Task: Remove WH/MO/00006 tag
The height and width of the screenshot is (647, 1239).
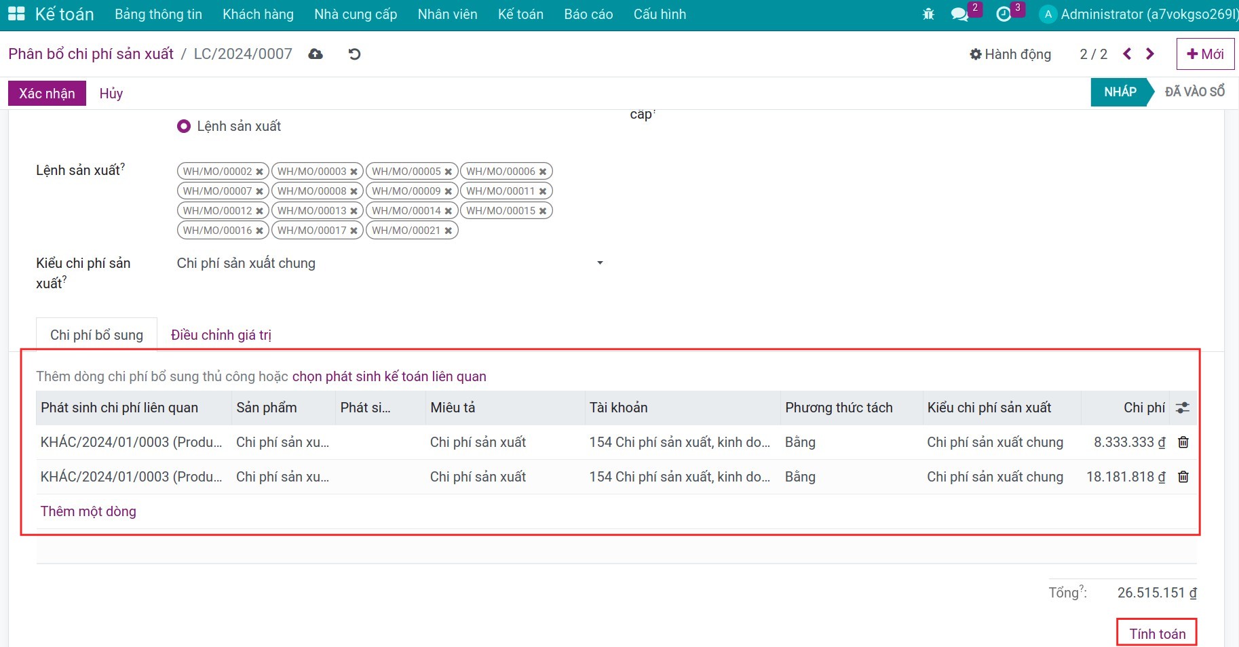Action: [x=543, y=172]
